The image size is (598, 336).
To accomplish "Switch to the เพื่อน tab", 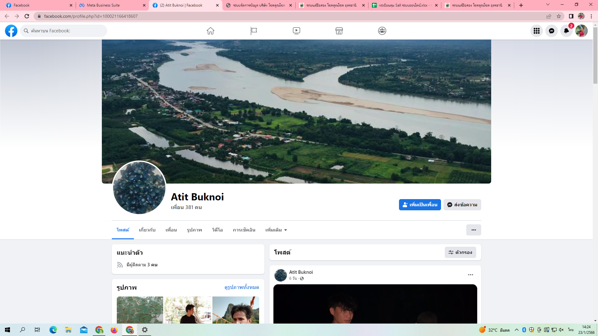I will coord(171,230).
